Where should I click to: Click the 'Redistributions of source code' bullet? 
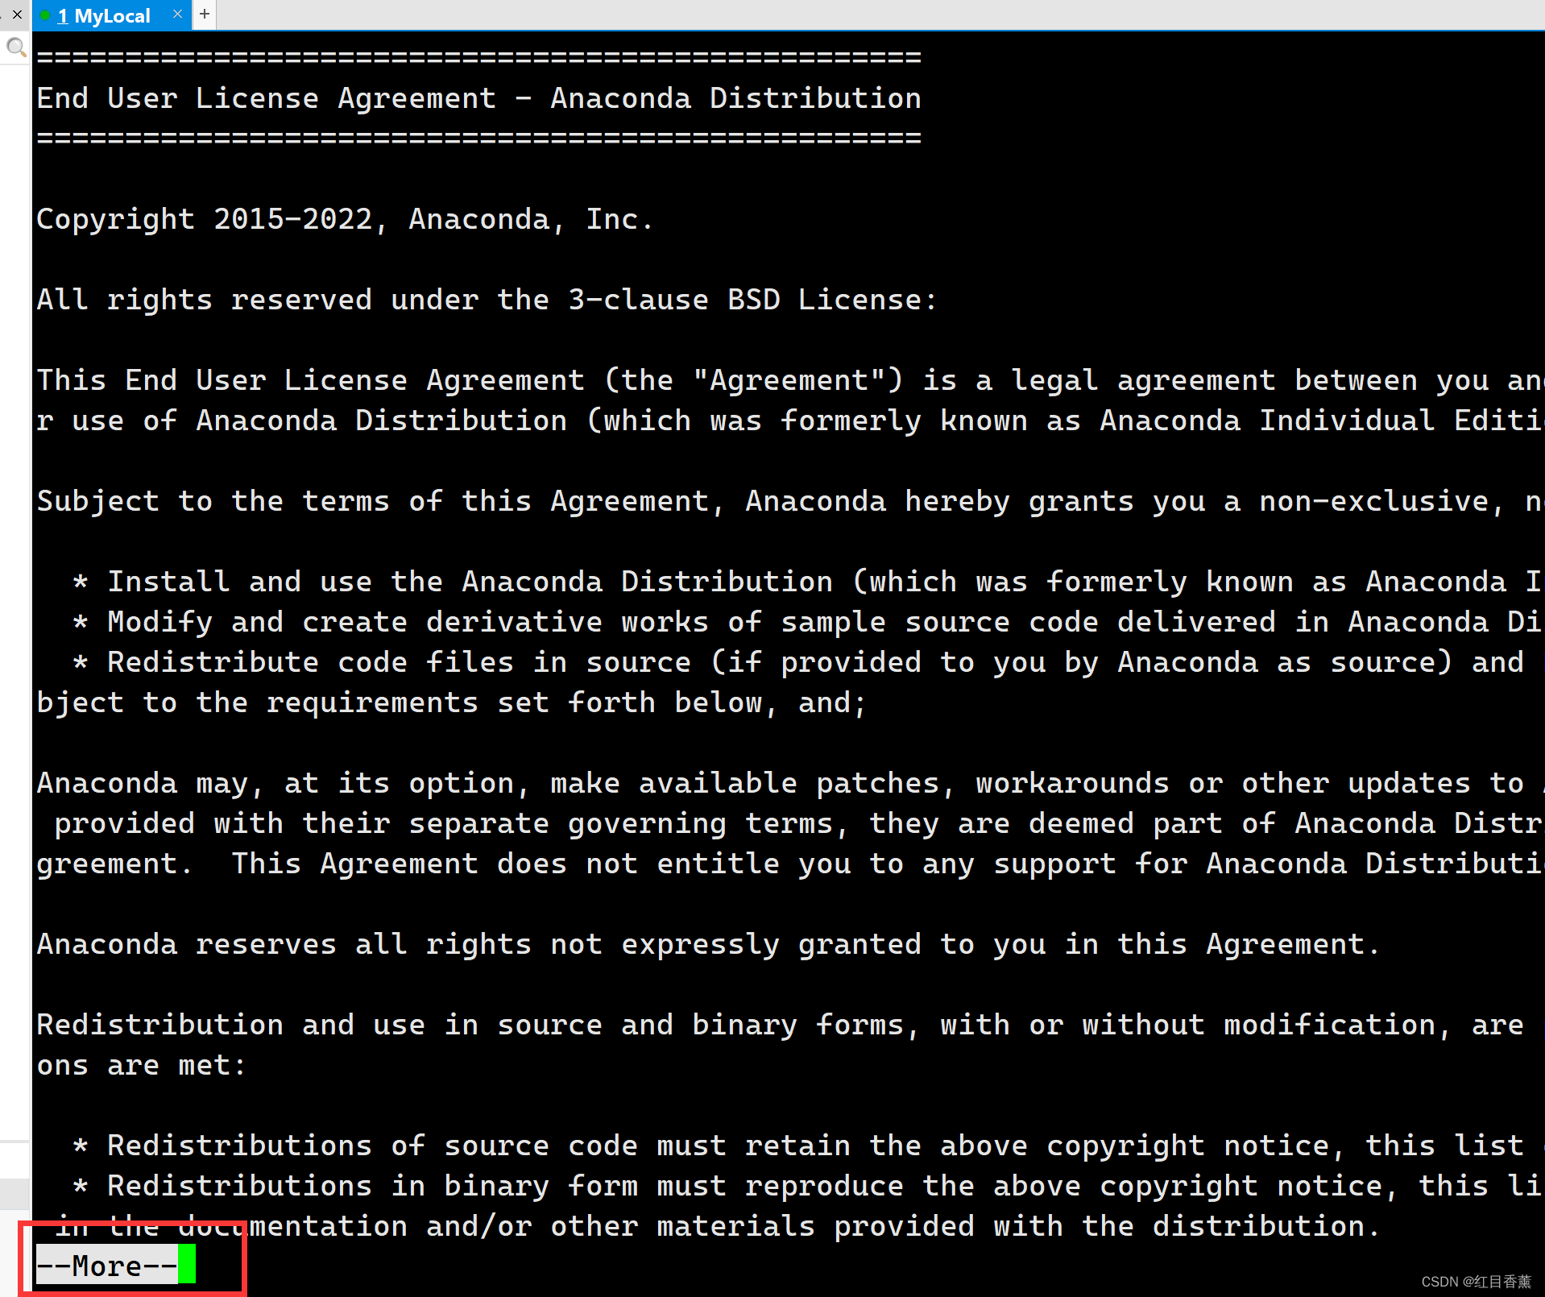pyautogui.click(x=807, y=1146)
